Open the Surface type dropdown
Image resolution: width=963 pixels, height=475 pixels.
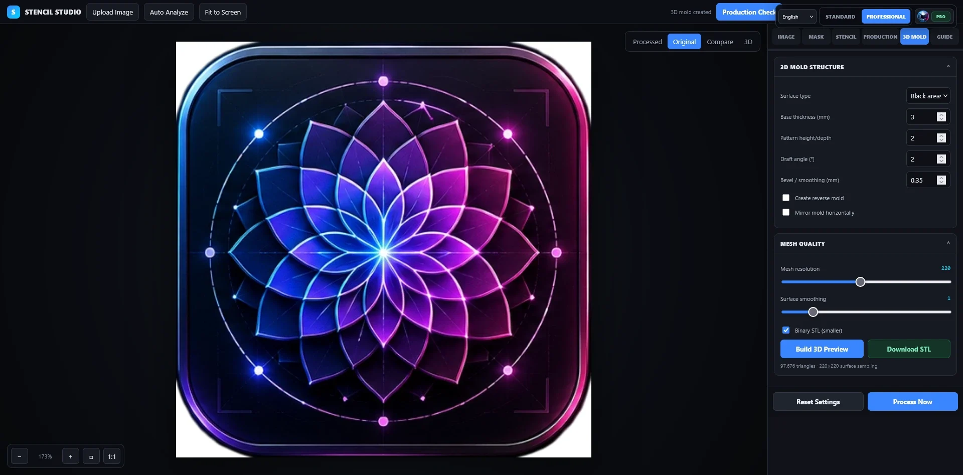(x=928, y=96)
